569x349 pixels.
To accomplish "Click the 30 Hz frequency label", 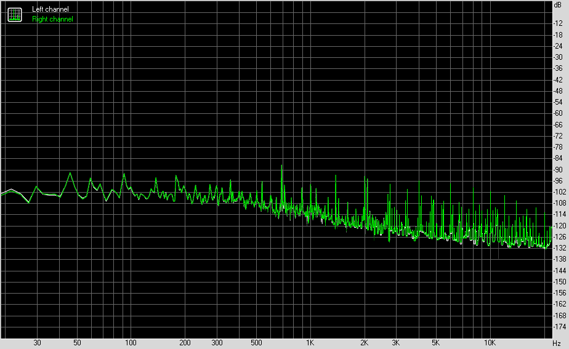I will click(37, 343).
